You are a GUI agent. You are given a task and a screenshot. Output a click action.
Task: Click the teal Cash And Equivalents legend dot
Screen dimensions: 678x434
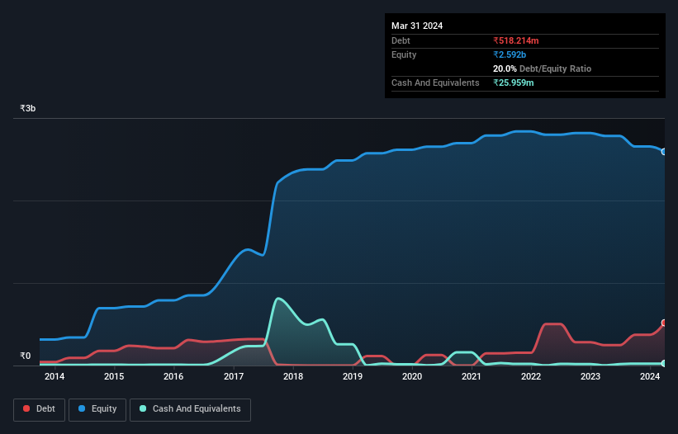pyautogui.click(x=144, y=409)
